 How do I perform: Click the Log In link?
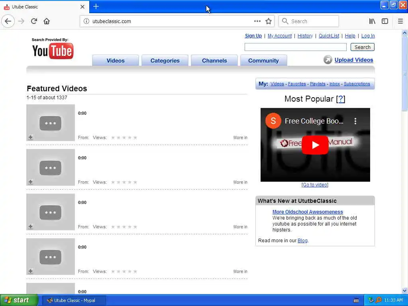point(368,36)
